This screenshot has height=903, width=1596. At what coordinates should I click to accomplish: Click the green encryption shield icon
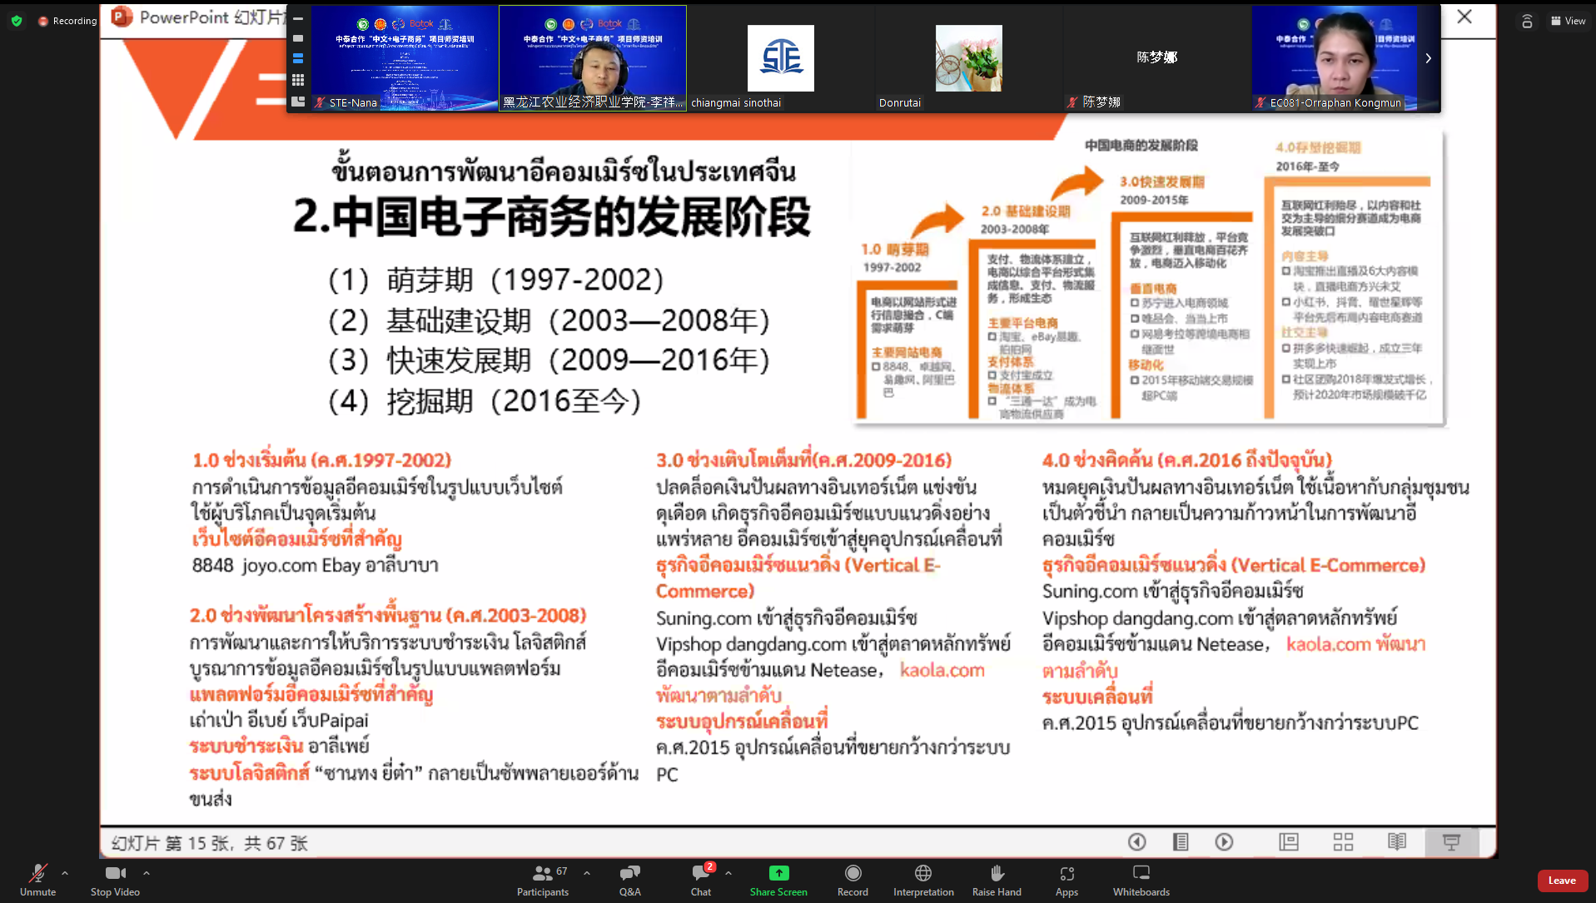tap(17, 21)
